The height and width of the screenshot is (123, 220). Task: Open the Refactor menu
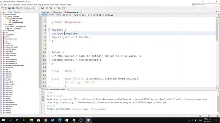30,5
